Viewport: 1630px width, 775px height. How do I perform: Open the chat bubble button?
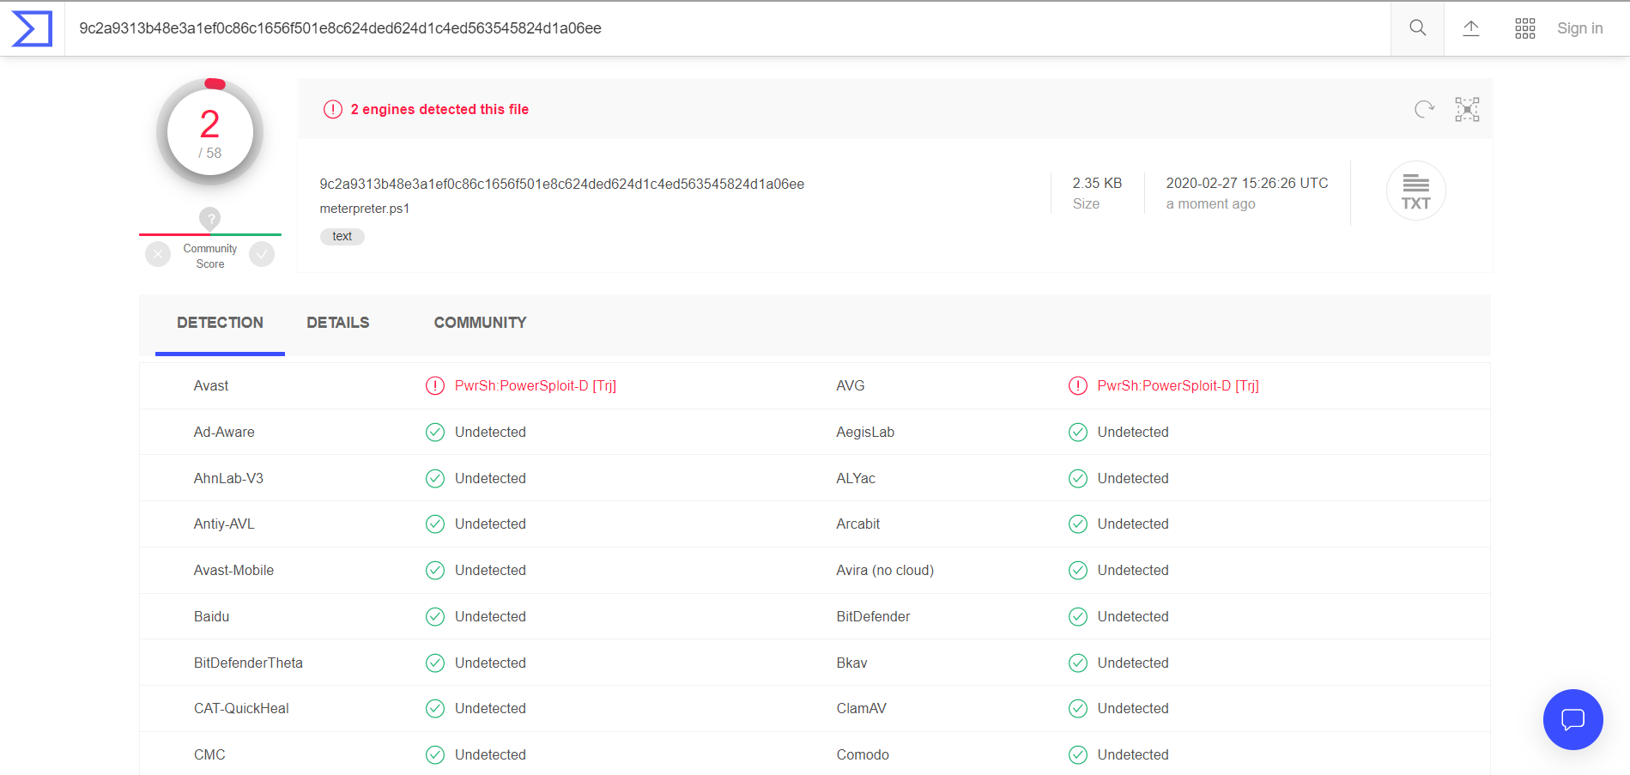click(x=1572, y=719)
